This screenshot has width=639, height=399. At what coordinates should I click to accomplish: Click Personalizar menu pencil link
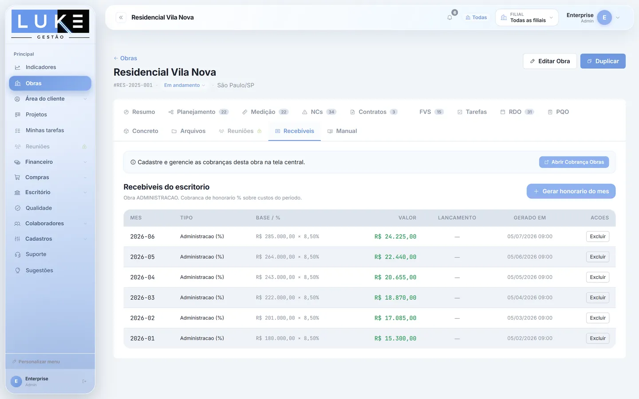[x=36, y=362]
